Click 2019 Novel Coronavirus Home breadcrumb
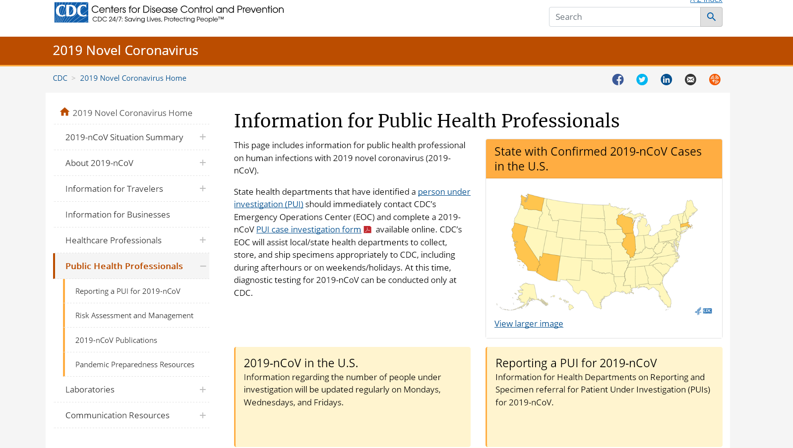 [133, 78]
